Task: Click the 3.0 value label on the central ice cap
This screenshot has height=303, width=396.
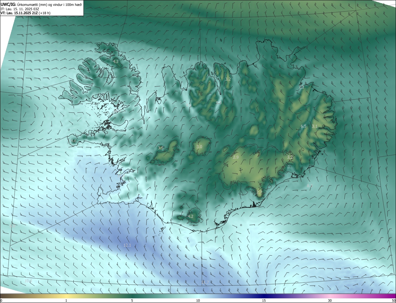Action: [x=199, y=147]
